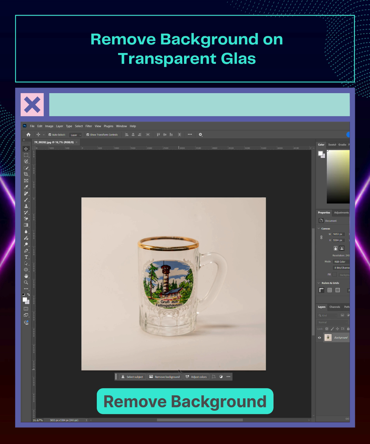Switch to the Channels tab

pos(335,307)
